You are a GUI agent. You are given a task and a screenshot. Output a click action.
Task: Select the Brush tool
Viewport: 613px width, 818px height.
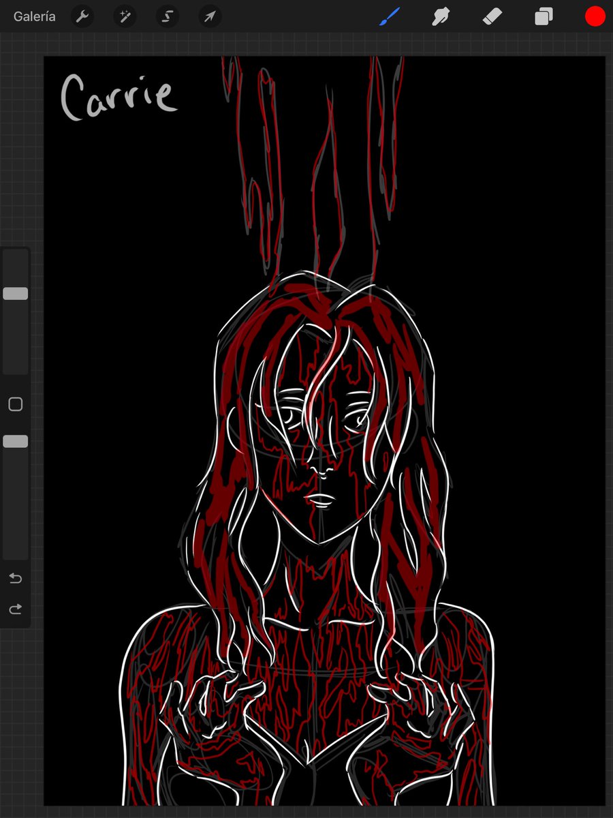(388, 16)
